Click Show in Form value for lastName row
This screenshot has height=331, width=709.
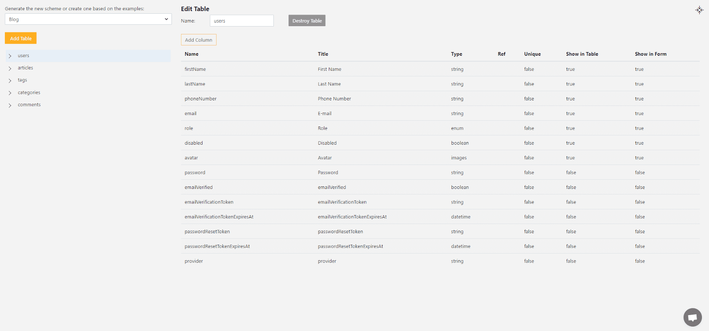[x=639, y=84]
